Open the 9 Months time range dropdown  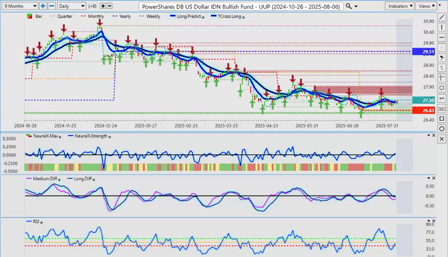pyautogui.click(x=19, y=6)
